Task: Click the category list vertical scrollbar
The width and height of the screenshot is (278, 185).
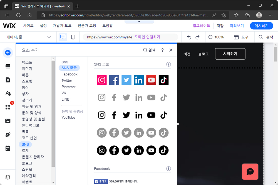Action: click(53, 113)
